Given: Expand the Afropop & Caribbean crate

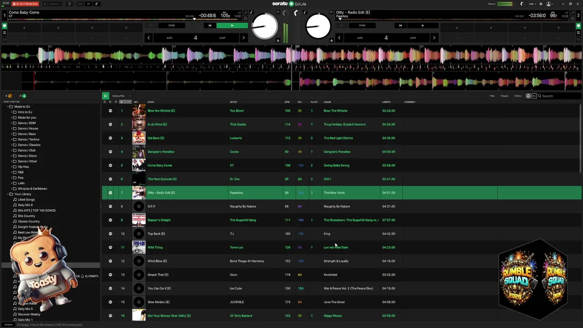Looking at the screenshot, I should [11, 189].
